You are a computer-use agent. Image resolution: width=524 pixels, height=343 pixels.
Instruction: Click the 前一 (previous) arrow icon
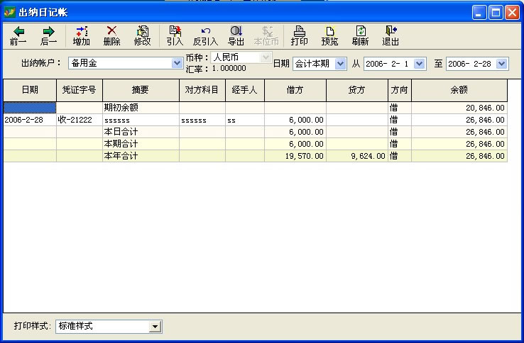click(x=18, y=31)
